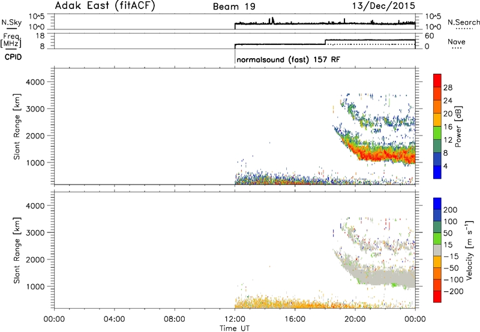Click the "1000" range tick in velocity panel
The width and height of the screenshot is (480, 332).
[x=35, y=286]
